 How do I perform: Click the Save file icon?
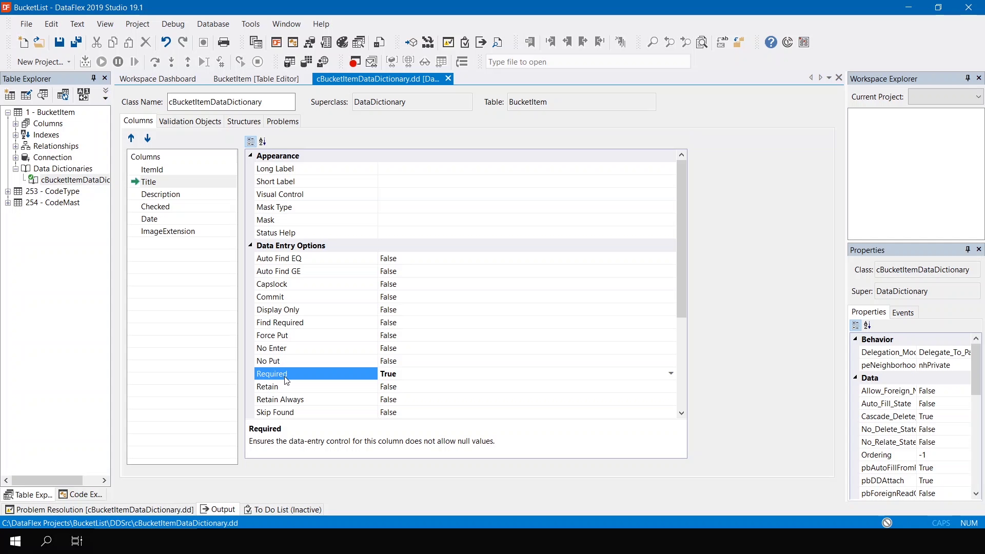(x=60, y=42)
